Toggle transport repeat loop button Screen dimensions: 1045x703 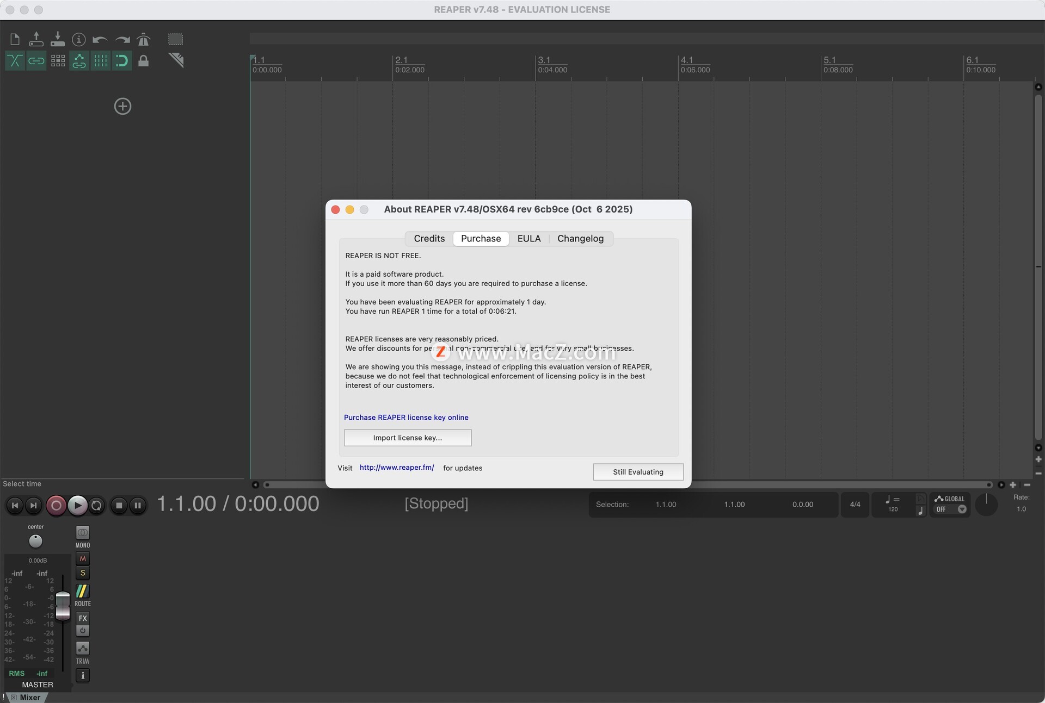click(x=96, y=505)
